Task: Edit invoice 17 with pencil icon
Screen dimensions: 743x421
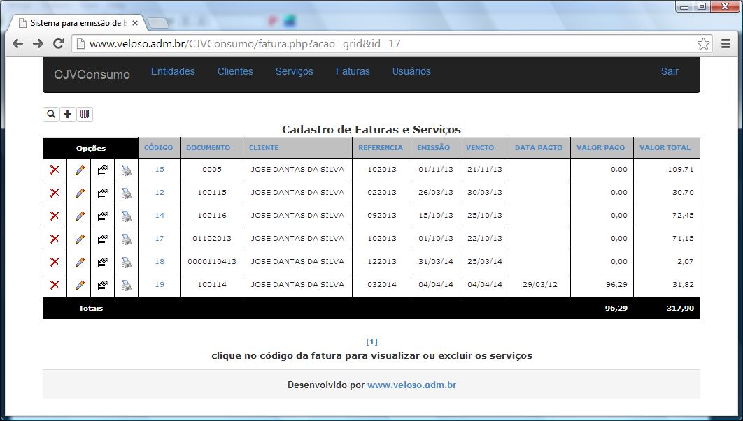Action: pyautogui.click(x=78, y=239)
